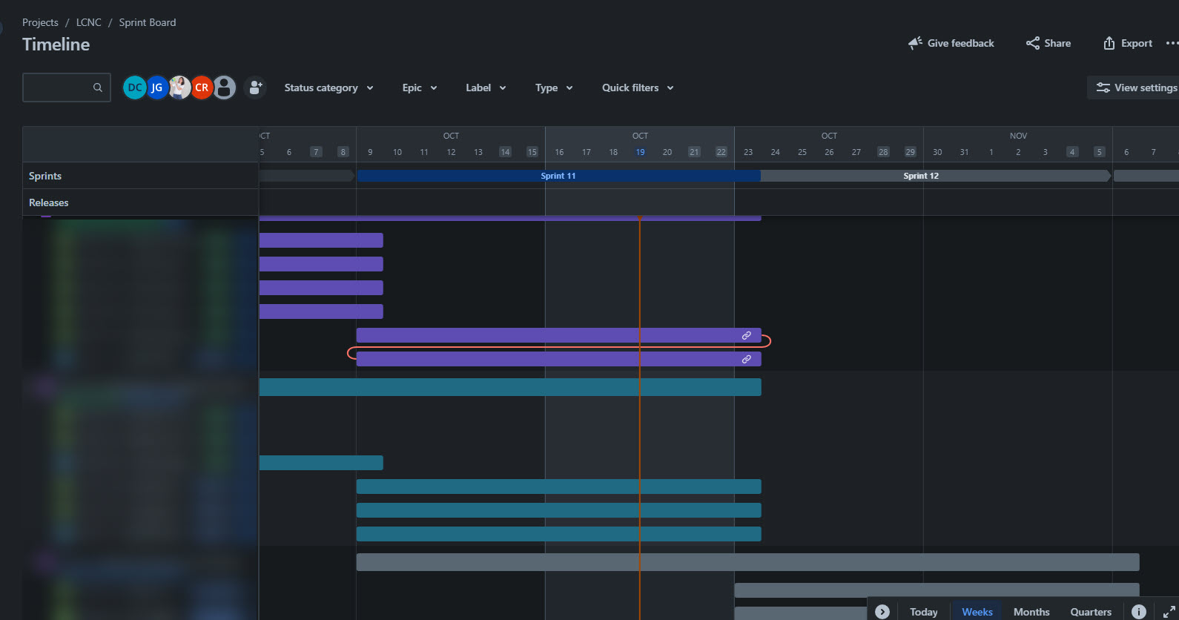
Task: Select the photo avatar assignee
Action: coord(179,88)
